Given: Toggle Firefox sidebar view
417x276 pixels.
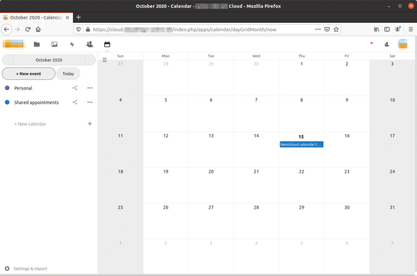Looking at the screenshot, I should click(387, 29).
